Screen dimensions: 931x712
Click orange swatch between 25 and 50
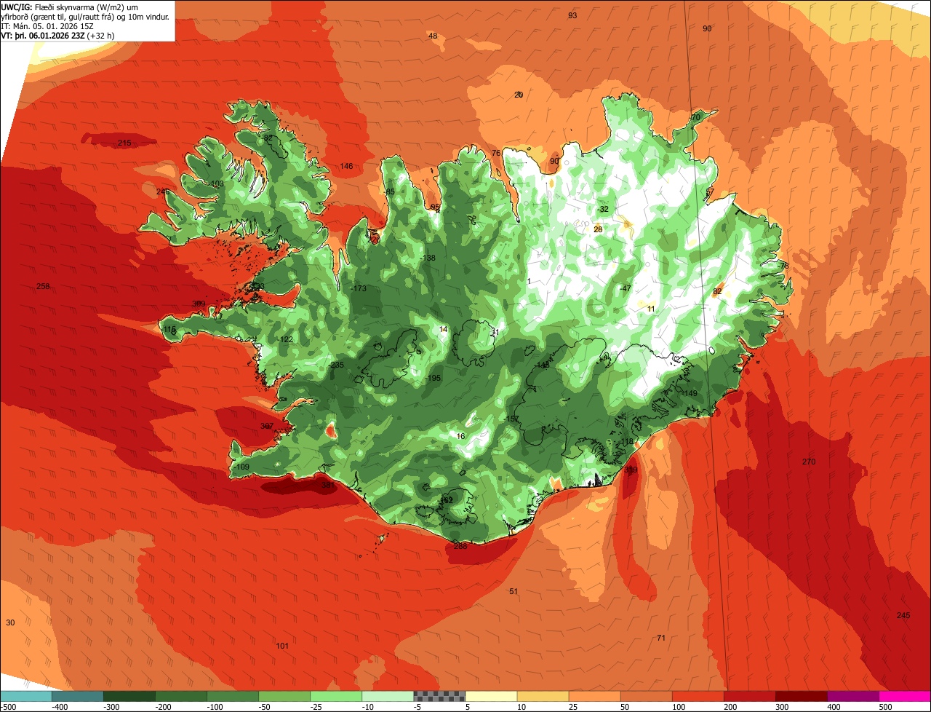click(594, 696)
